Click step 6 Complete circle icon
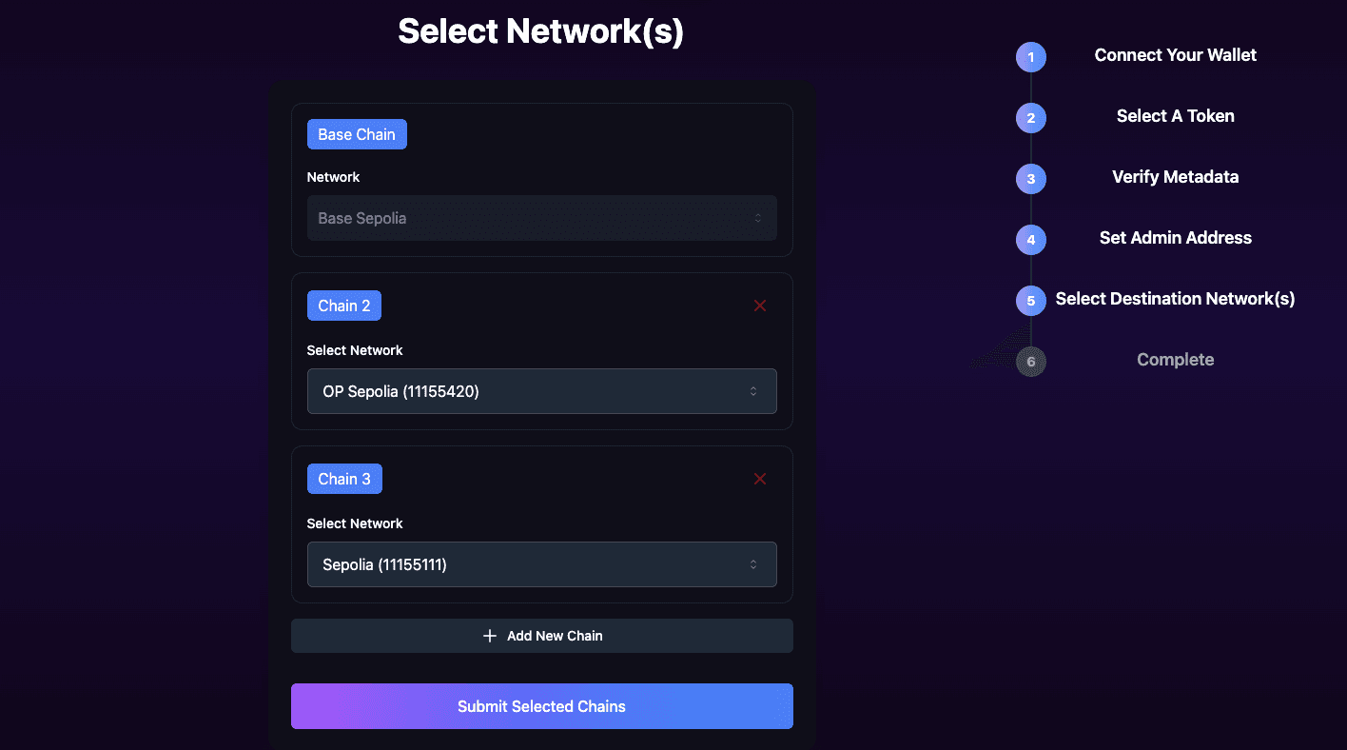This screenshot has width=1347, height=750. (x=1031, y=362)
